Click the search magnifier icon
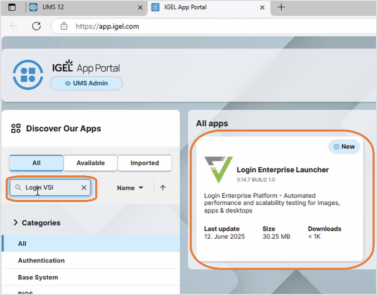This screenshot has width=377, height=295. tap(18, 188)
